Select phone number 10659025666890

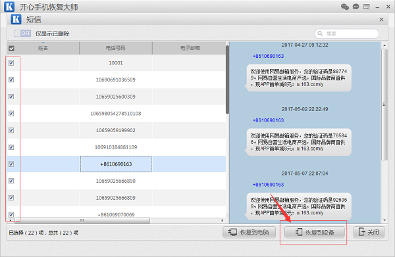116,181
